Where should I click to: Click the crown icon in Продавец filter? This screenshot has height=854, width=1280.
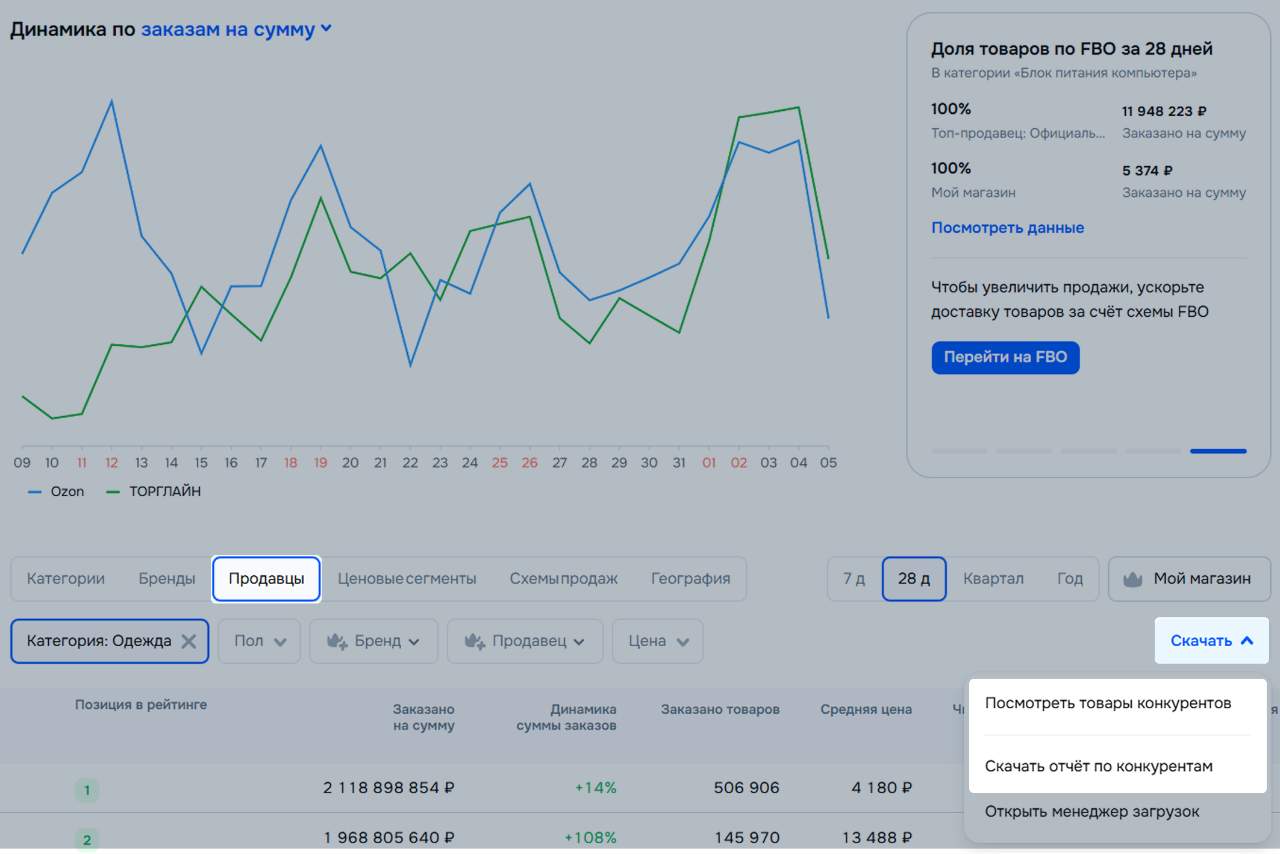click(475, 641)
